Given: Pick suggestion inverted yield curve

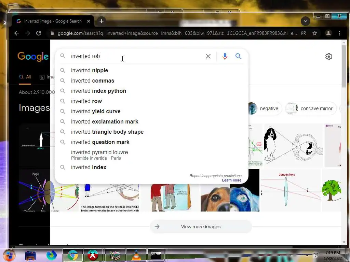Looking at the screenshot, I should pos(151,112).
